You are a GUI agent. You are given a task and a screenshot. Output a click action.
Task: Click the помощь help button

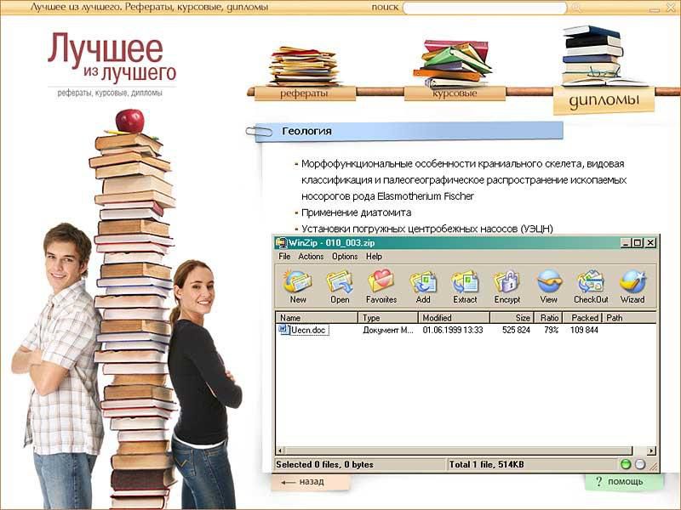pos(623,482)
